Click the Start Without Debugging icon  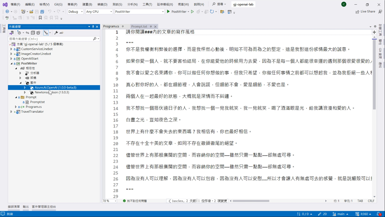[192, 12]
